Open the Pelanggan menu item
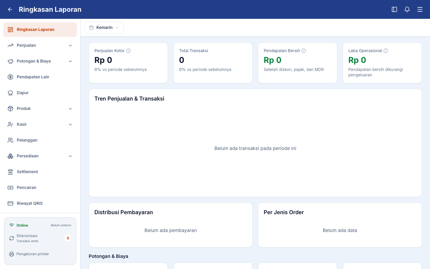Viewport: 430px width, 269px height. (40, 140)
